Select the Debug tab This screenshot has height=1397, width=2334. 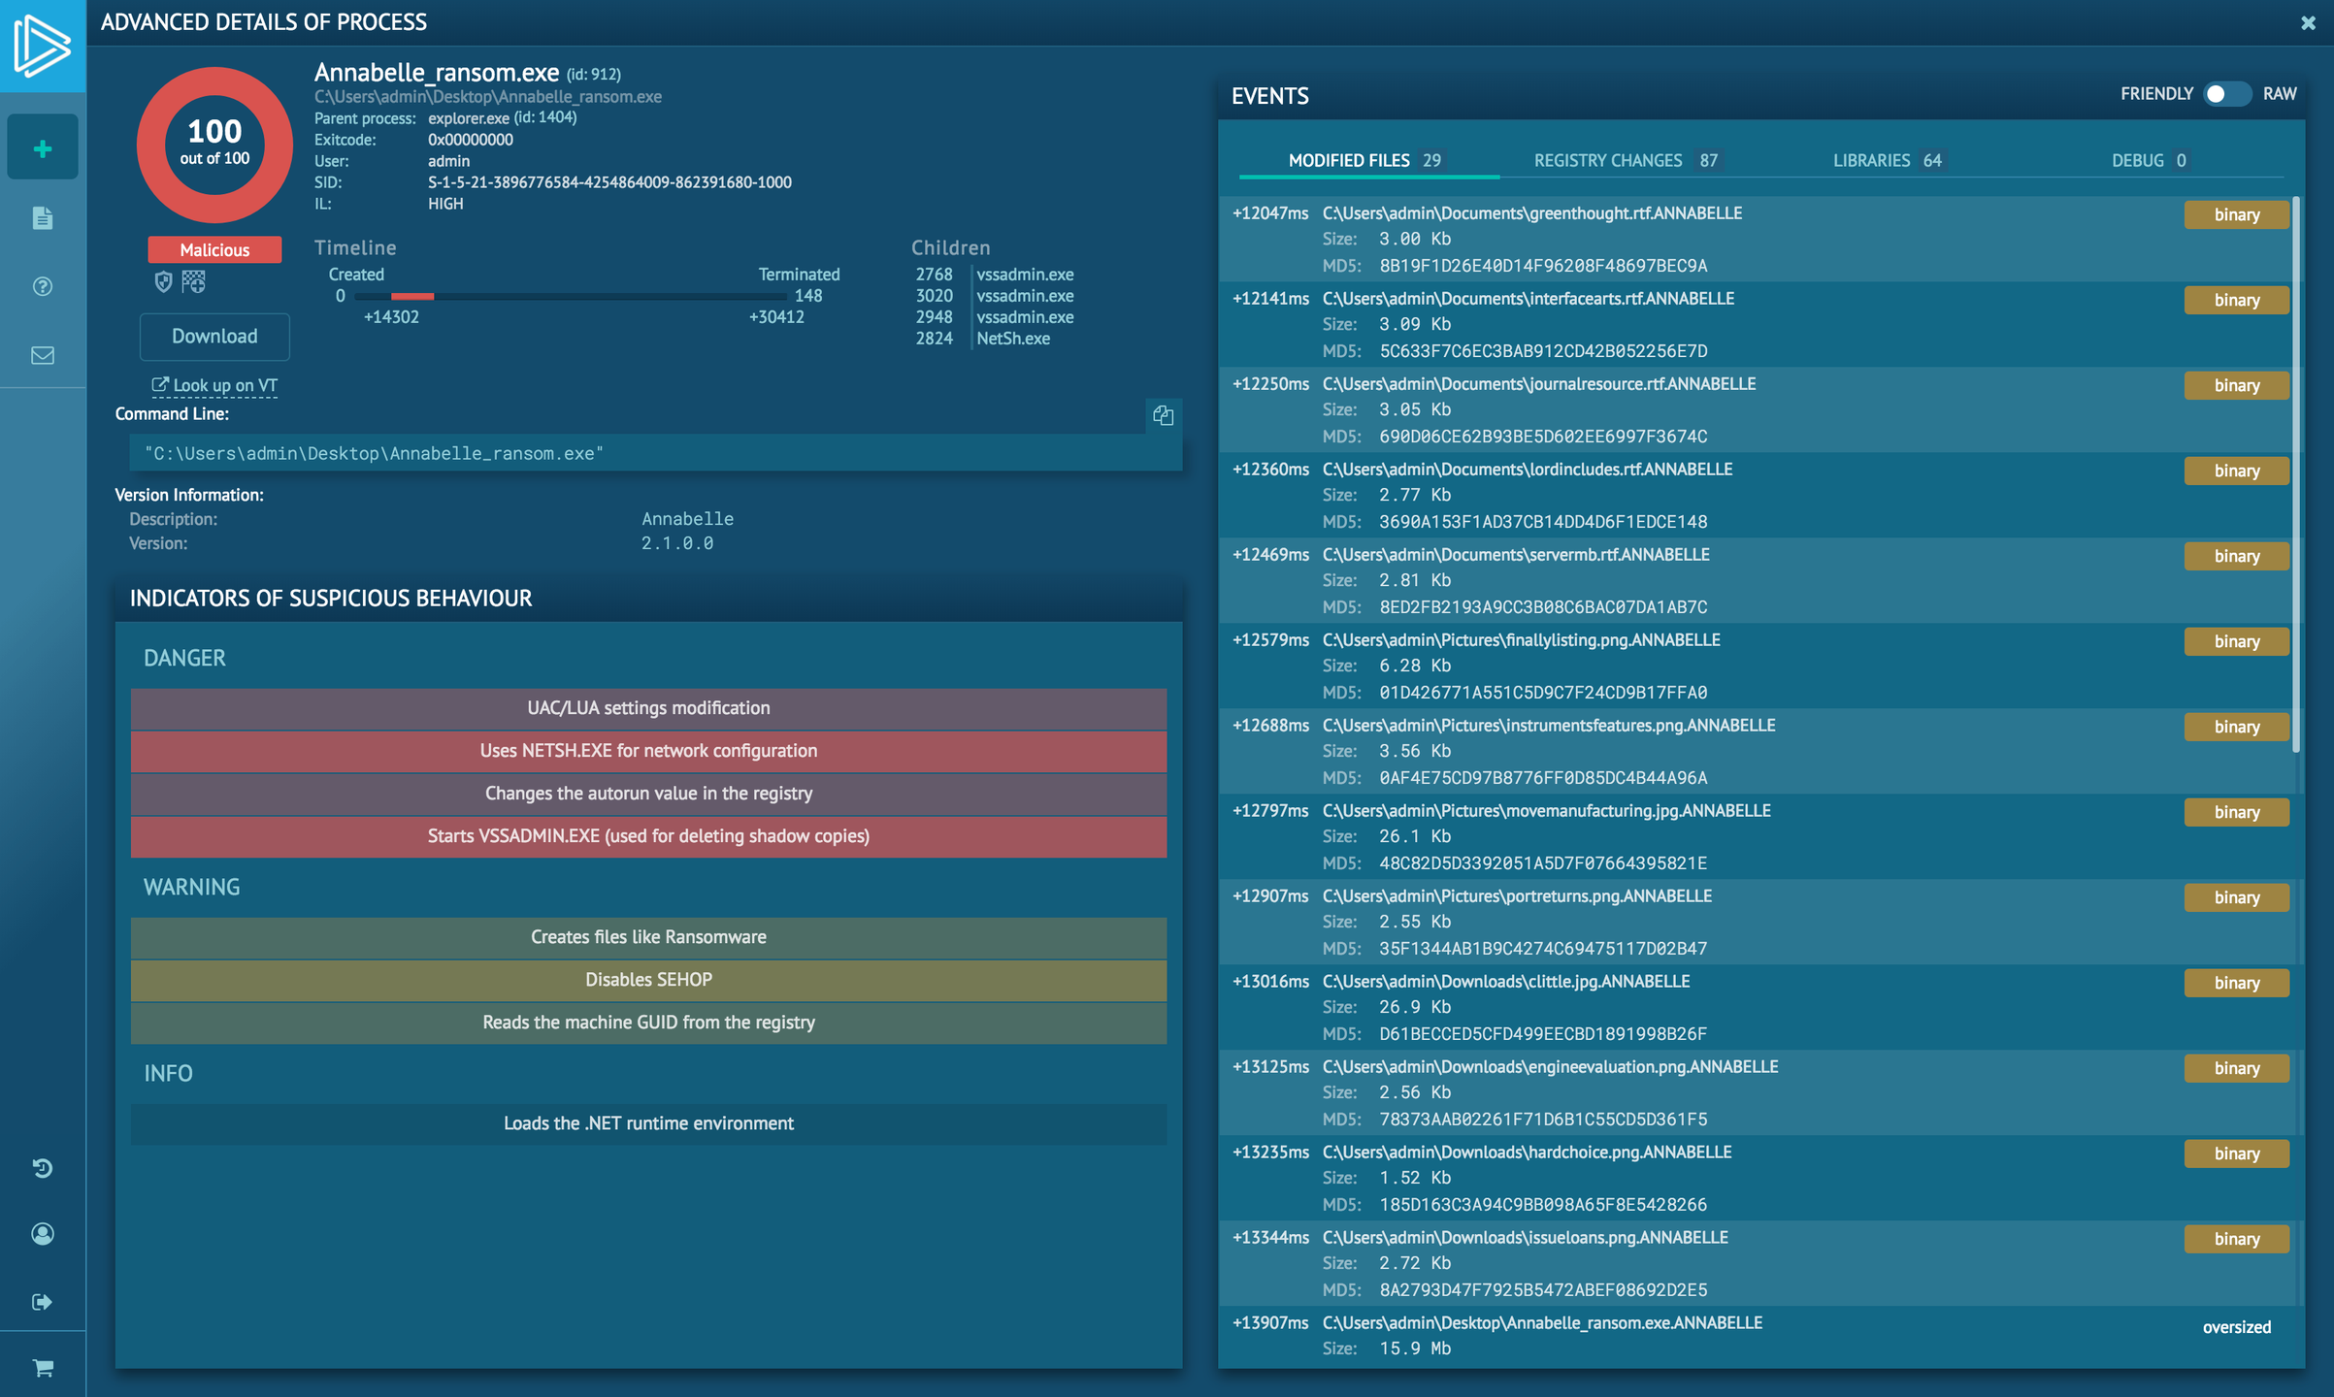2148,160
